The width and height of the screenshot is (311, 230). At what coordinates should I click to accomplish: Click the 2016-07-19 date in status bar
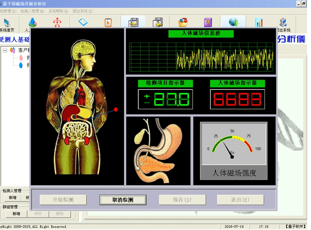pos(234,226)
